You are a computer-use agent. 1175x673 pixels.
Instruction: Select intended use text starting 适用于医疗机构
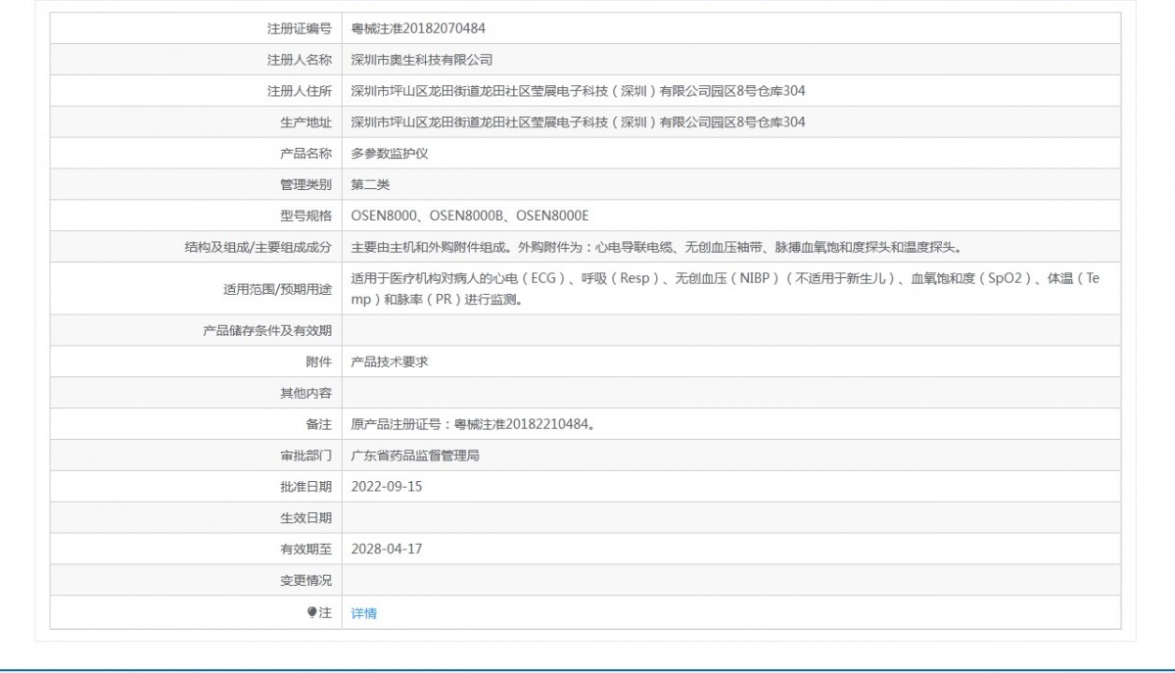[726, 289]
